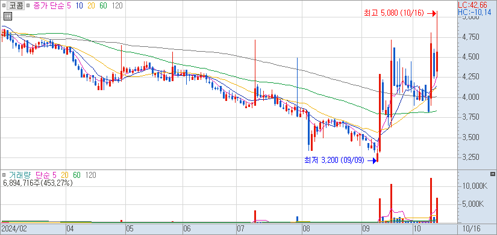Open the data table grid icon
497x235 pixels.
pos(8,16)
